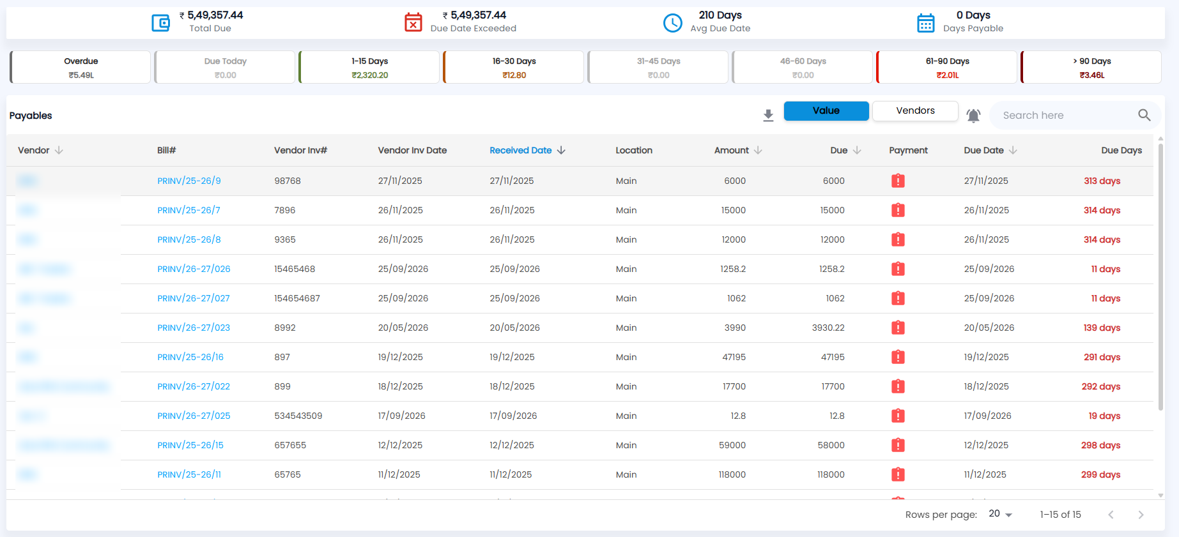Open bill PRINV/26-27/023

pos(194,328)
